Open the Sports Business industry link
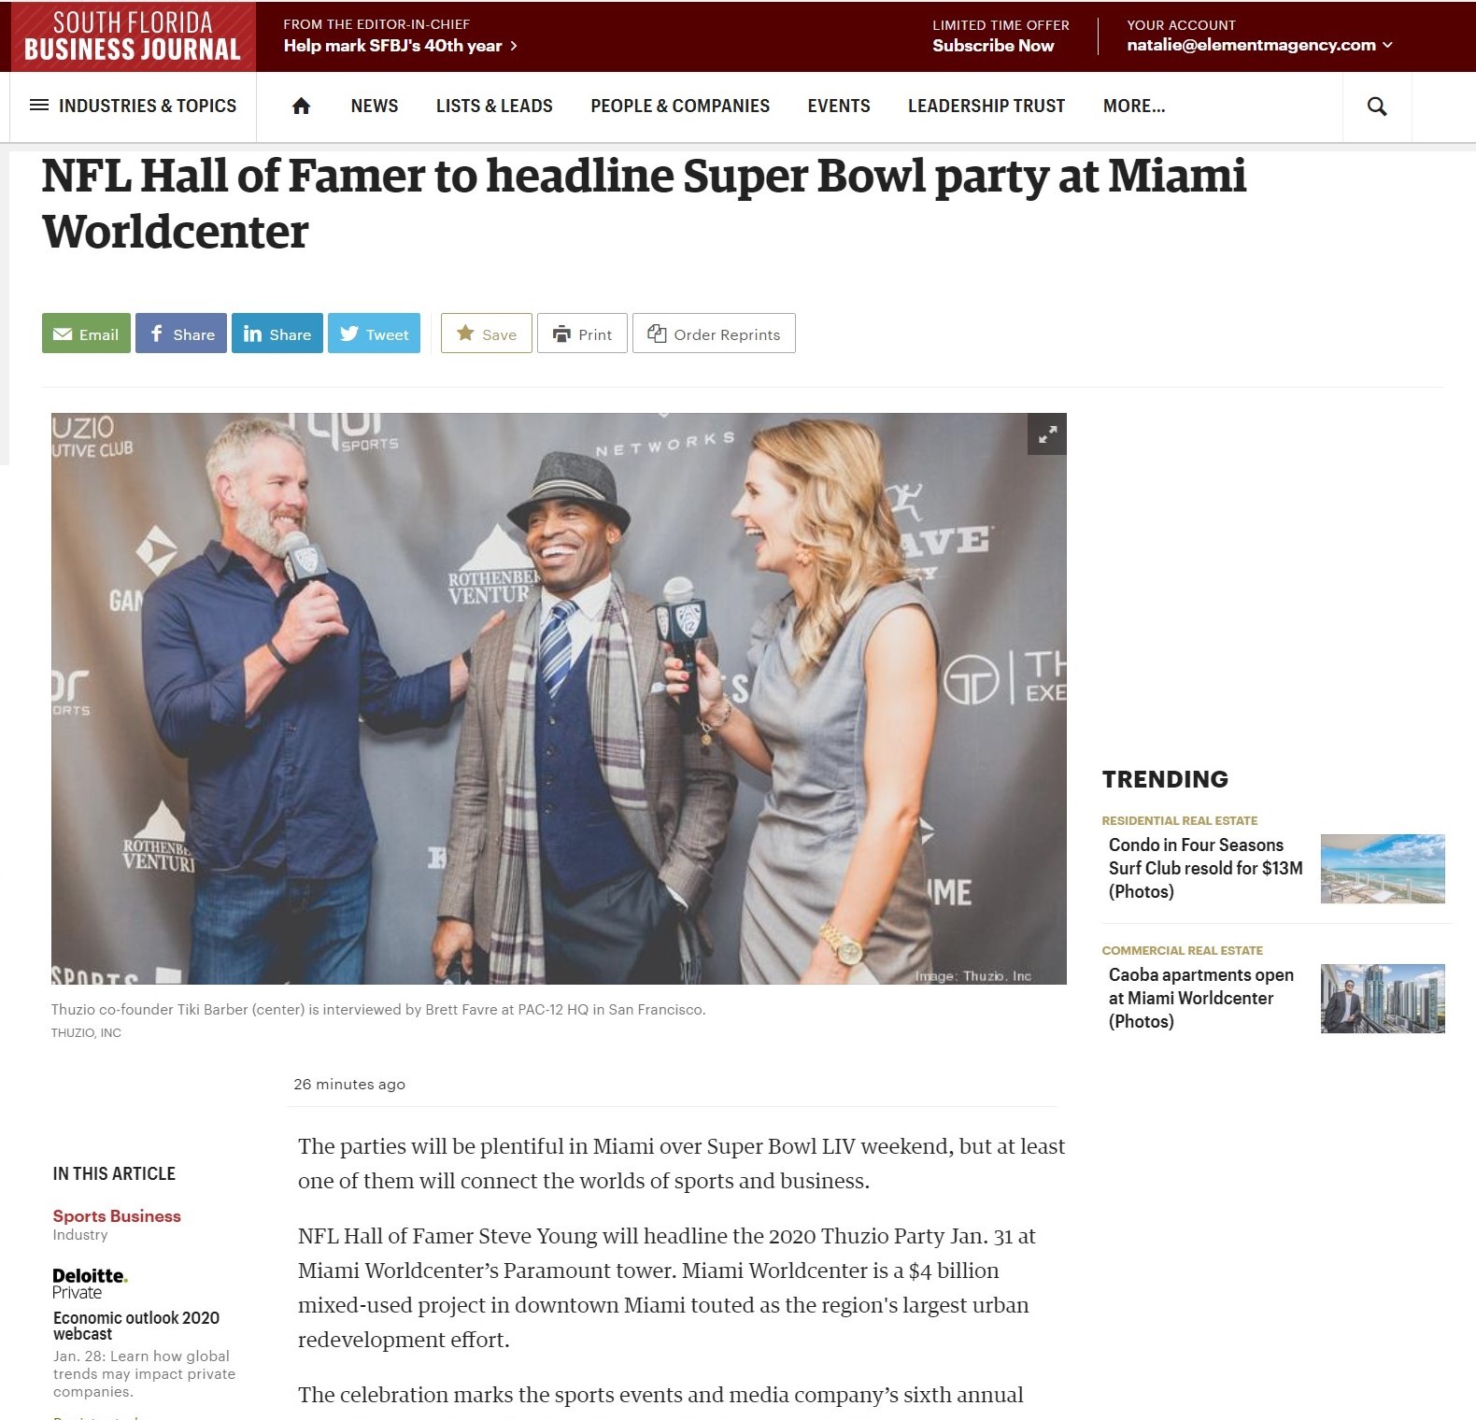Viewport: 1476px width, 1420px height. pyautogui.click(x=117, y=1215)
